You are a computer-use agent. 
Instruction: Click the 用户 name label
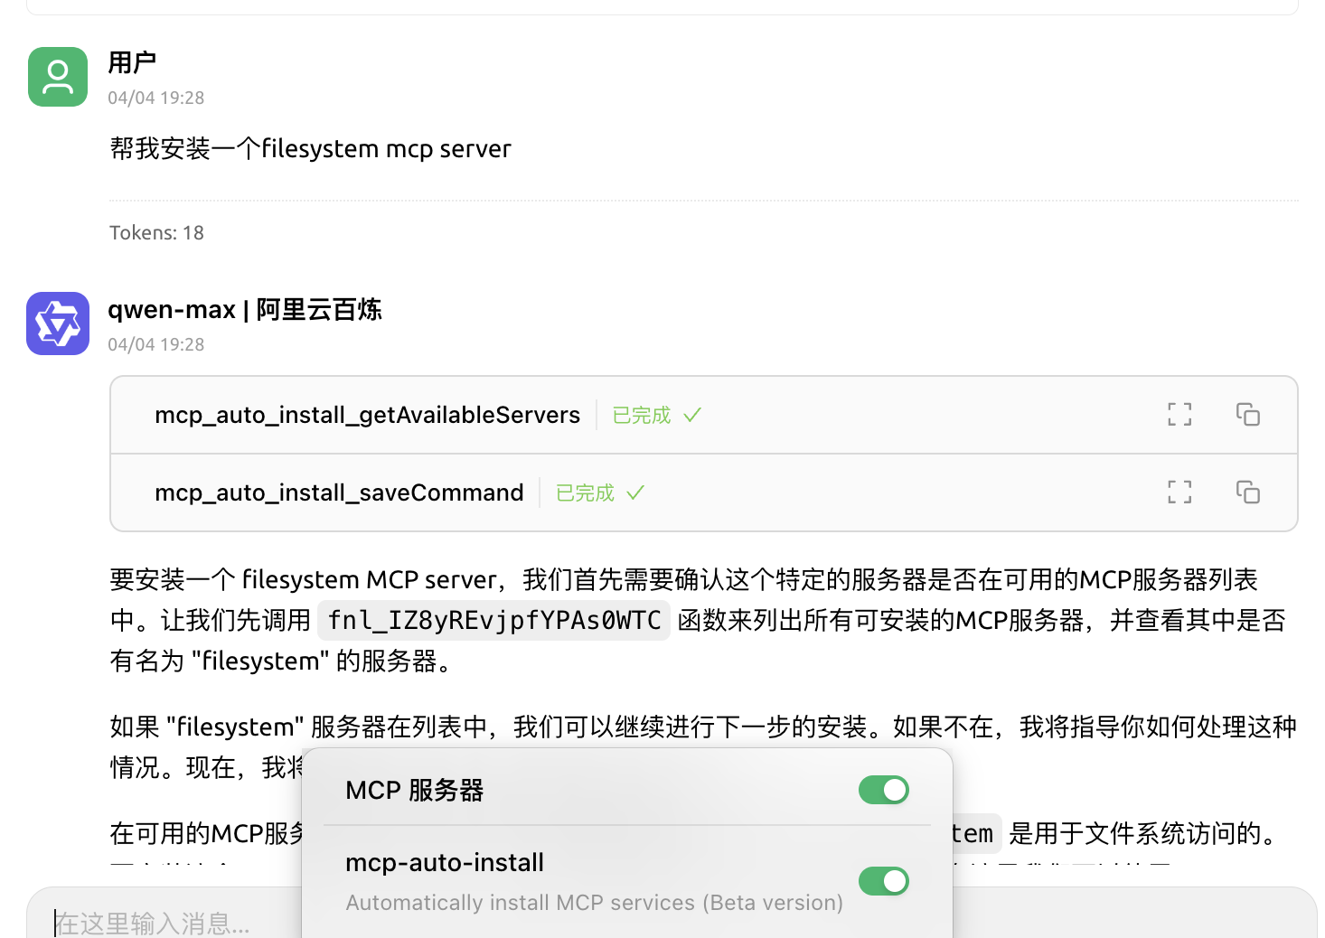[132, 62]
